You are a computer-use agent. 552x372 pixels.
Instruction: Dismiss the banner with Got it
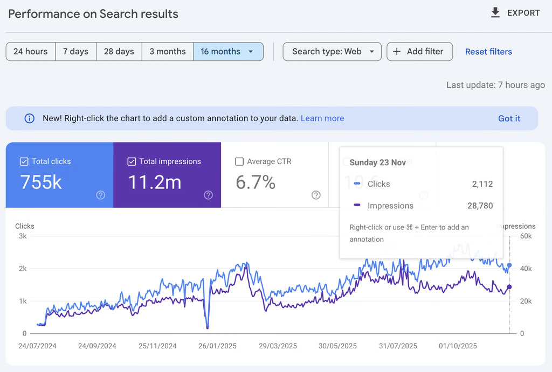click(x=509, y=118)
